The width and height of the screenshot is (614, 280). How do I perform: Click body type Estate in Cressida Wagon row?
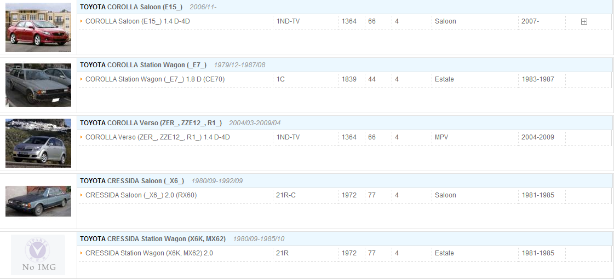coord(444,253)
